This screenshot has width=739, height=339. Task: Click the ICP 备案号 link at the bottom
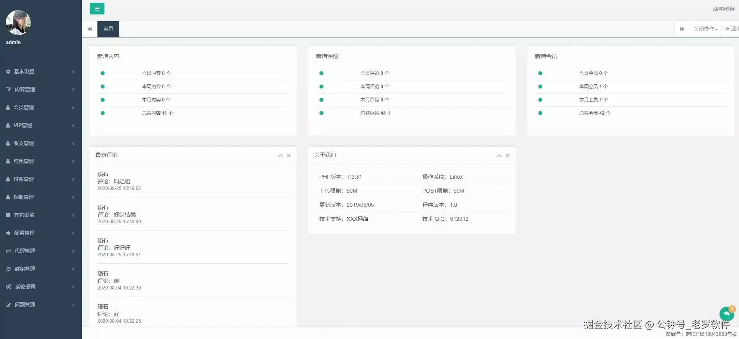tap(711, 334)
